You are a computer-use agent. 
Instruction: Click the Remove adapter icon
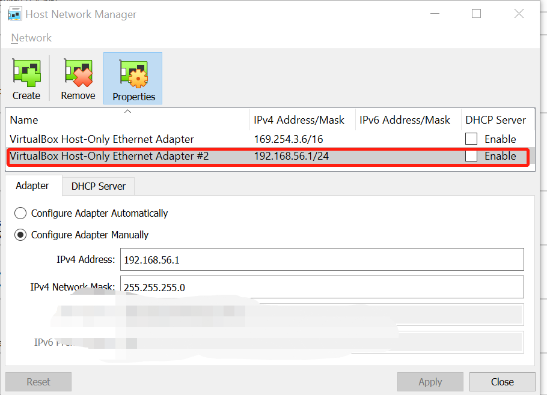[78, 78]
